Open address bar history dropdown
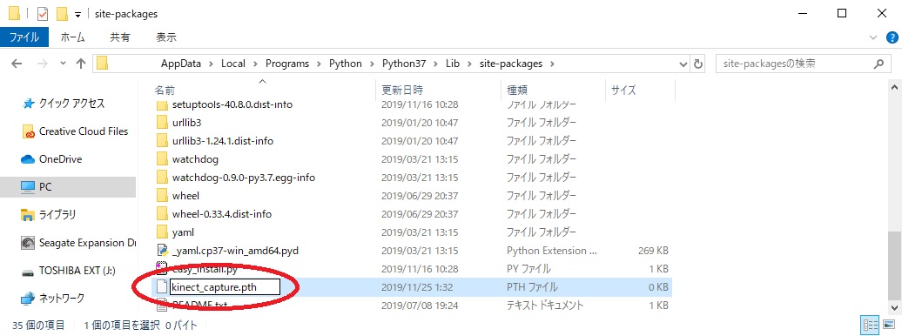Screen dimensions: 902x336 tap(683, 64)
